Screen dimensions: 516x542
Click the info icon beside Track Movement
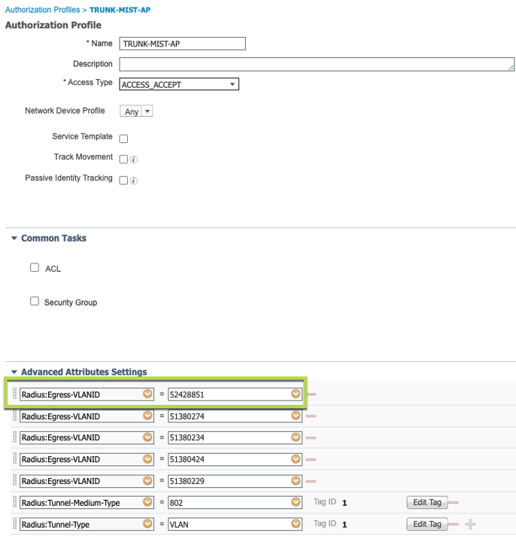tap(134, 160)
